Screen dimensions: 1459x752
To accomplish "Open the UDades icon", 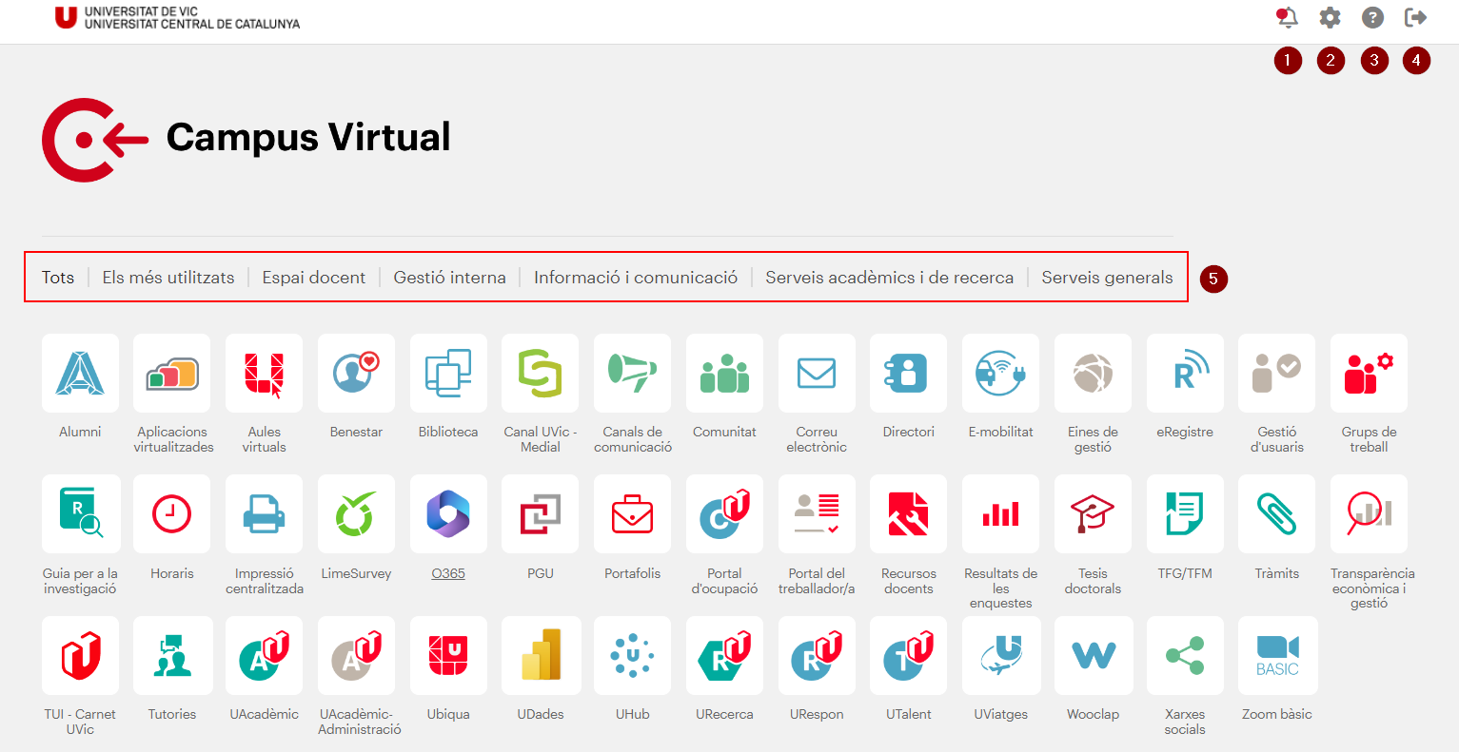I will pyautogui.click(x=541, y=655).
